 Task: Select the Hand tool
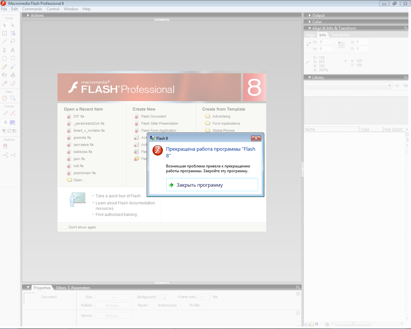pos(4,98)
